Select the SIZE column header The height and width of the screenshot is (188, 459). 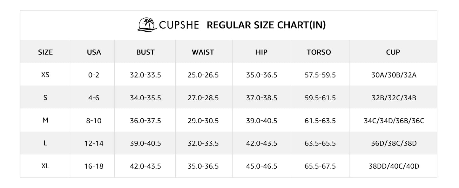coord(45,52)
